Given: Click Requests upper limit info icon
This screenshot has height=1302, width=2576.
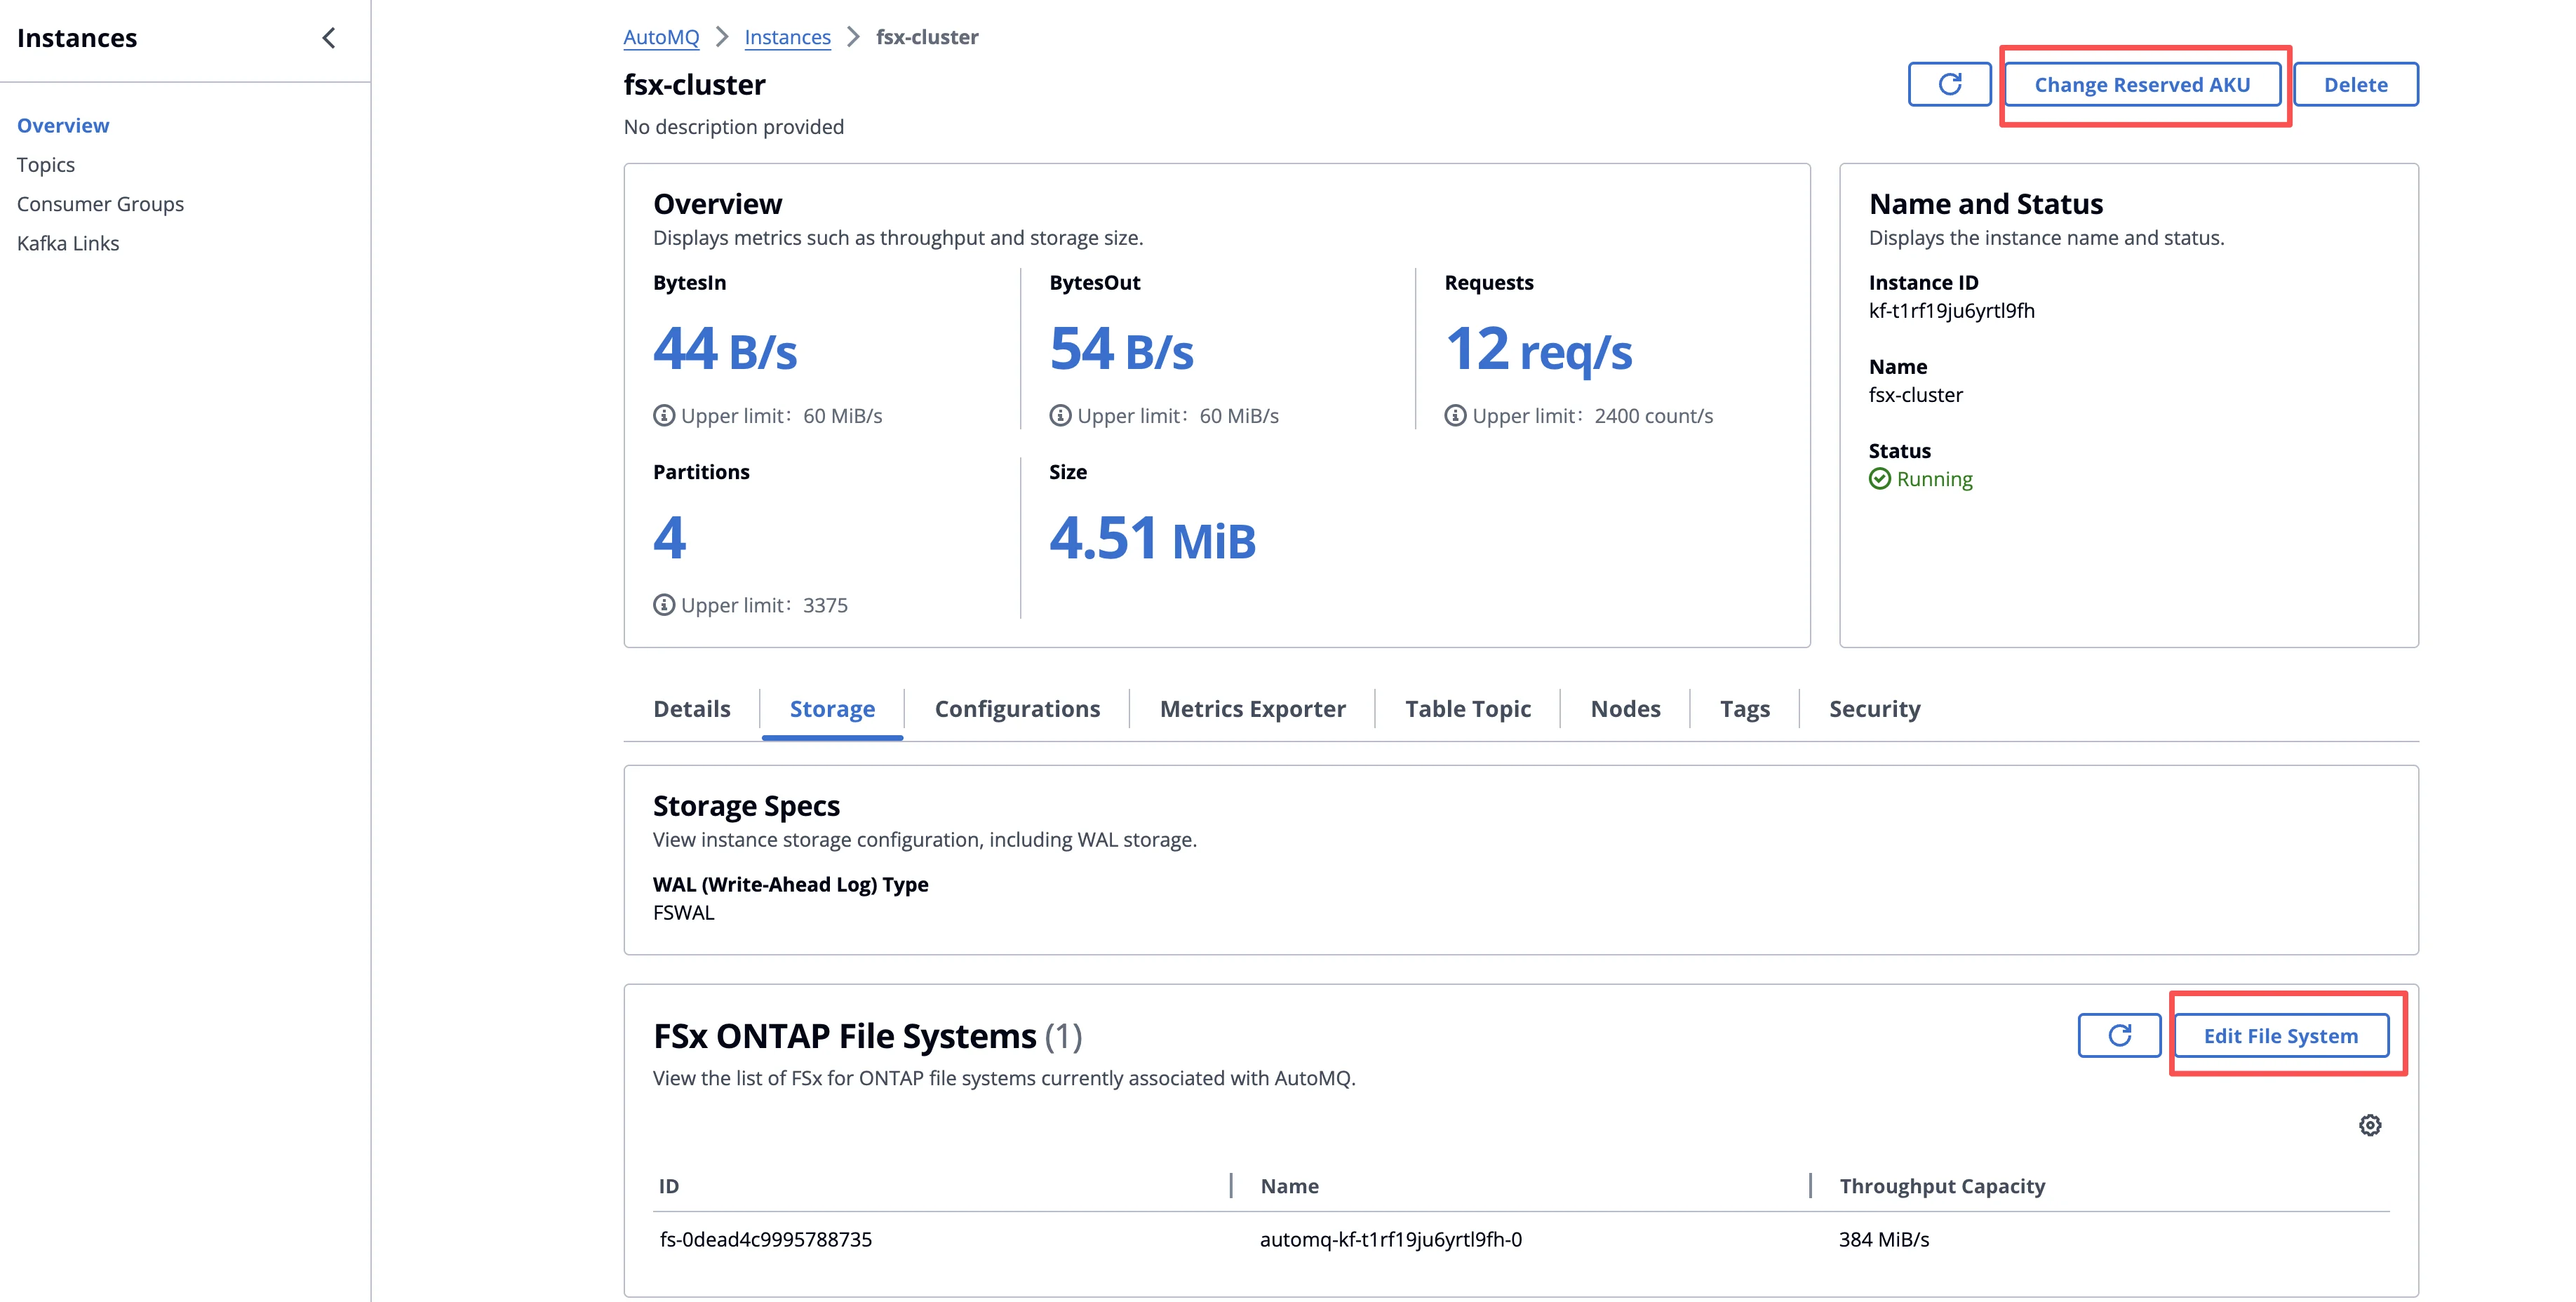Looking at the screenshot, I should pyautogui.click(x=1455, y=416).
